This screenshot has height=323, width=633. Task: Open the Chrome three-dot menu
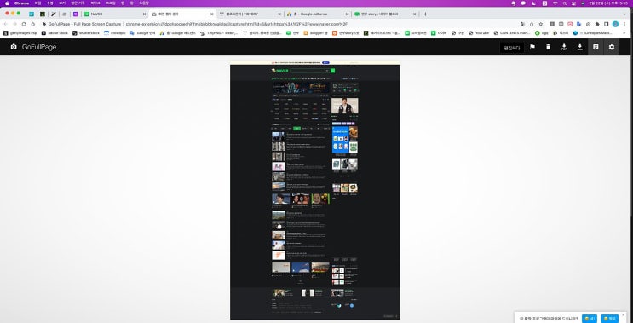[624, 24]
